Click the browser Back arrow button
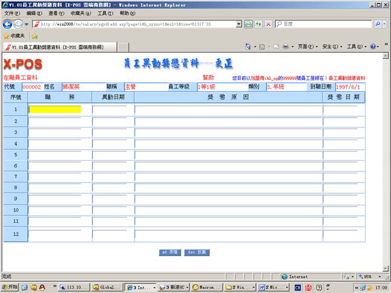Screen dimensions: 391x293 tap(7, 24)
